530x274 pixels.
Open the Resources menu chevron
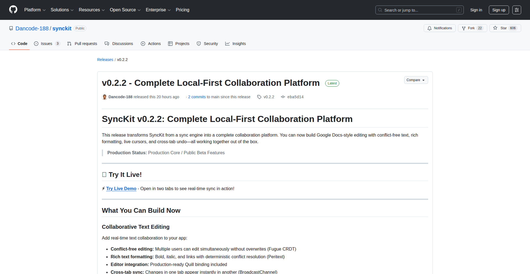[104, 10]
